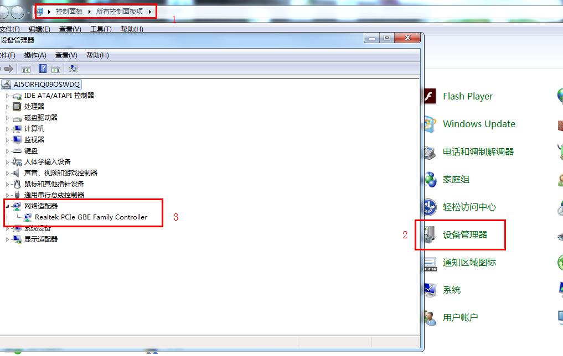Select Realtek PCIe GBE Family Controller
The height and width of the screenshot is (356, 563).
pos(91,217)
